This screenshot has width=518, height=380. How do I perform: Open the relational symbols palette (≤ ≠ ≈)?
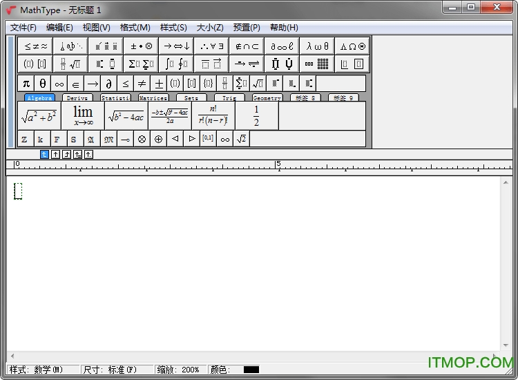tap(36, 46)
